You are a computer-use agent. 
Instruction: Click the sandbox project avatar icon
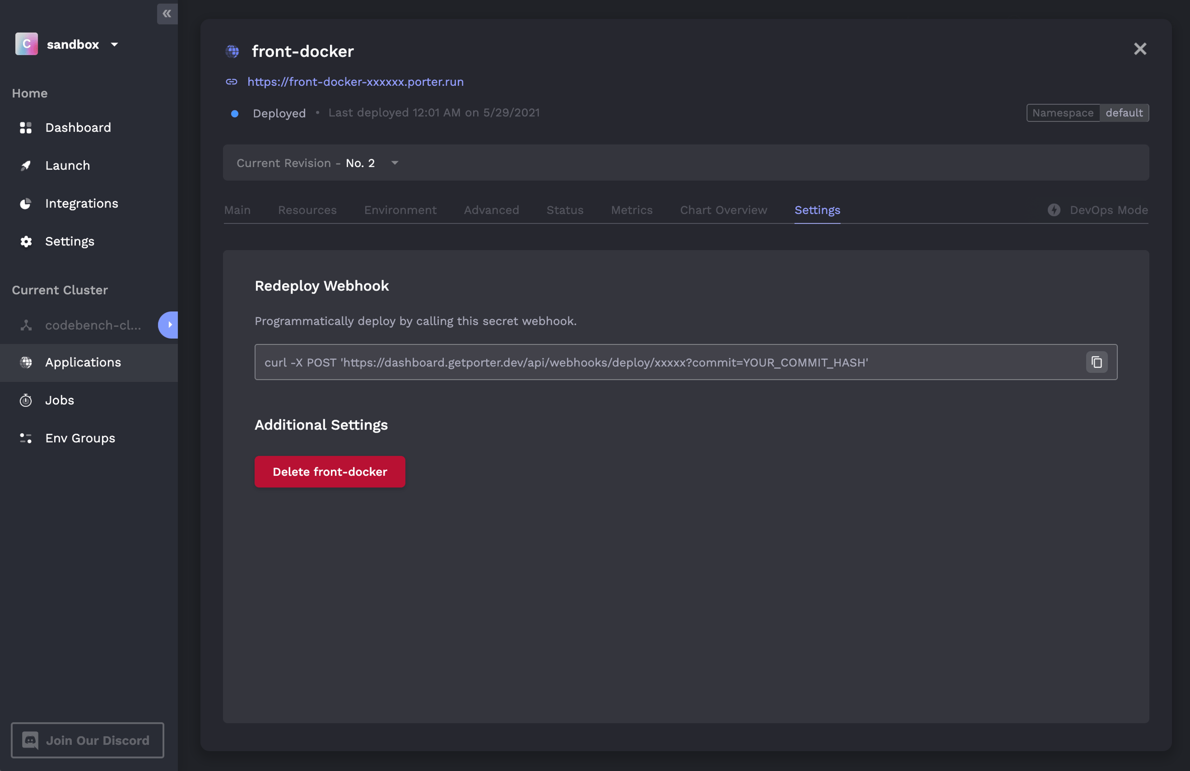(27, 44)
